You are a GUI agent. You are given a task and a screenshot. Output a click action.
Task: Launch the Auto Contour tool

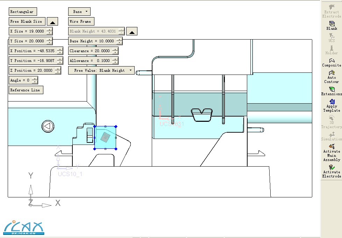click(x=332, y=72)
